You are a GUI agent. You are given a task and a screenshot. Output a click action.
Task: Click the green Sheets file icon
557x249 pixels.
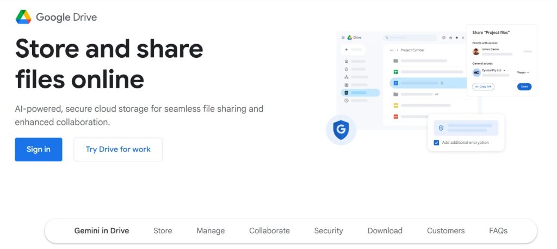tap(396, 72)
